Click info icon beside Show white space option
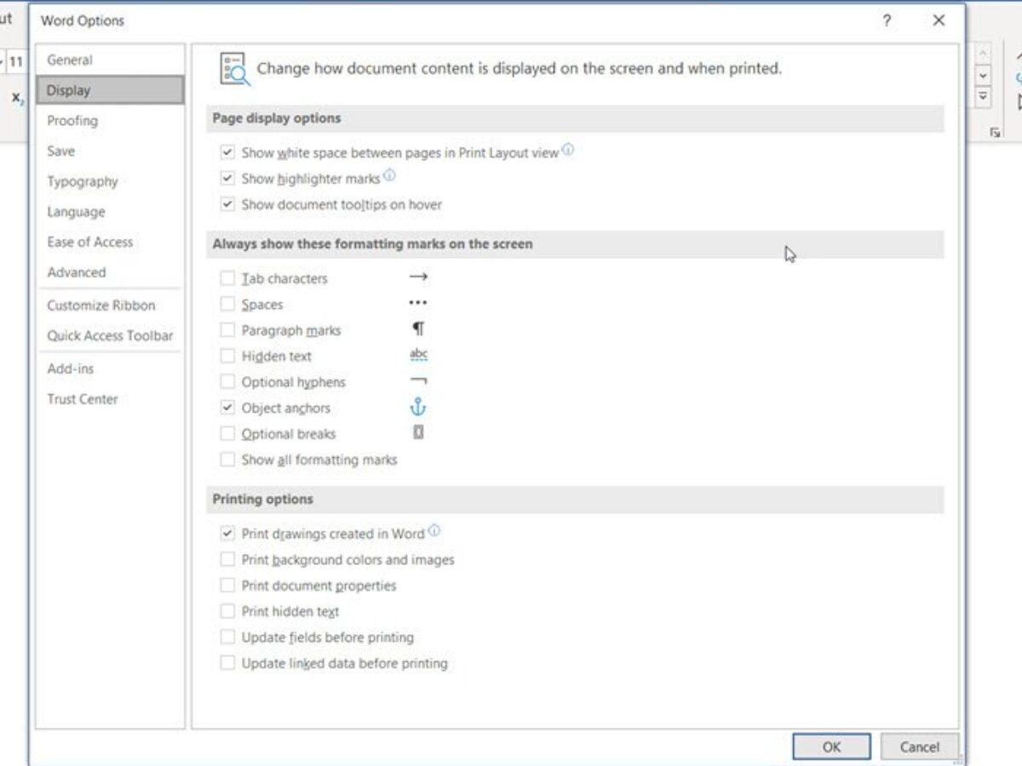This screenshot has width=1022, height=766. pyautogui.click(x=568, y=151)
